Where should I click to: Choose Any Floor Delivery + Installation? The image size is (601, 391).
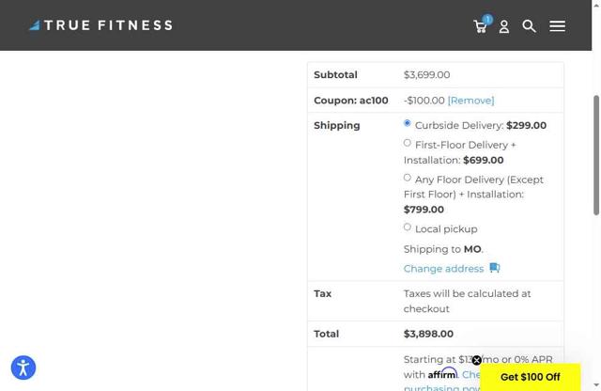408,178
